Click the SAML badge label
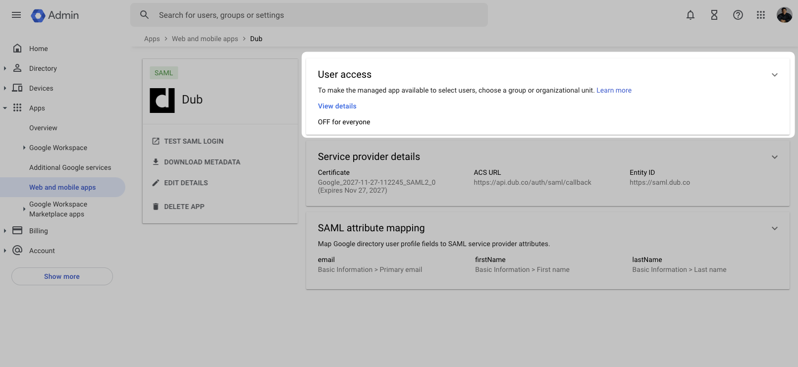The height and width of the screenshot is (367, 798). tap(164, 73)
